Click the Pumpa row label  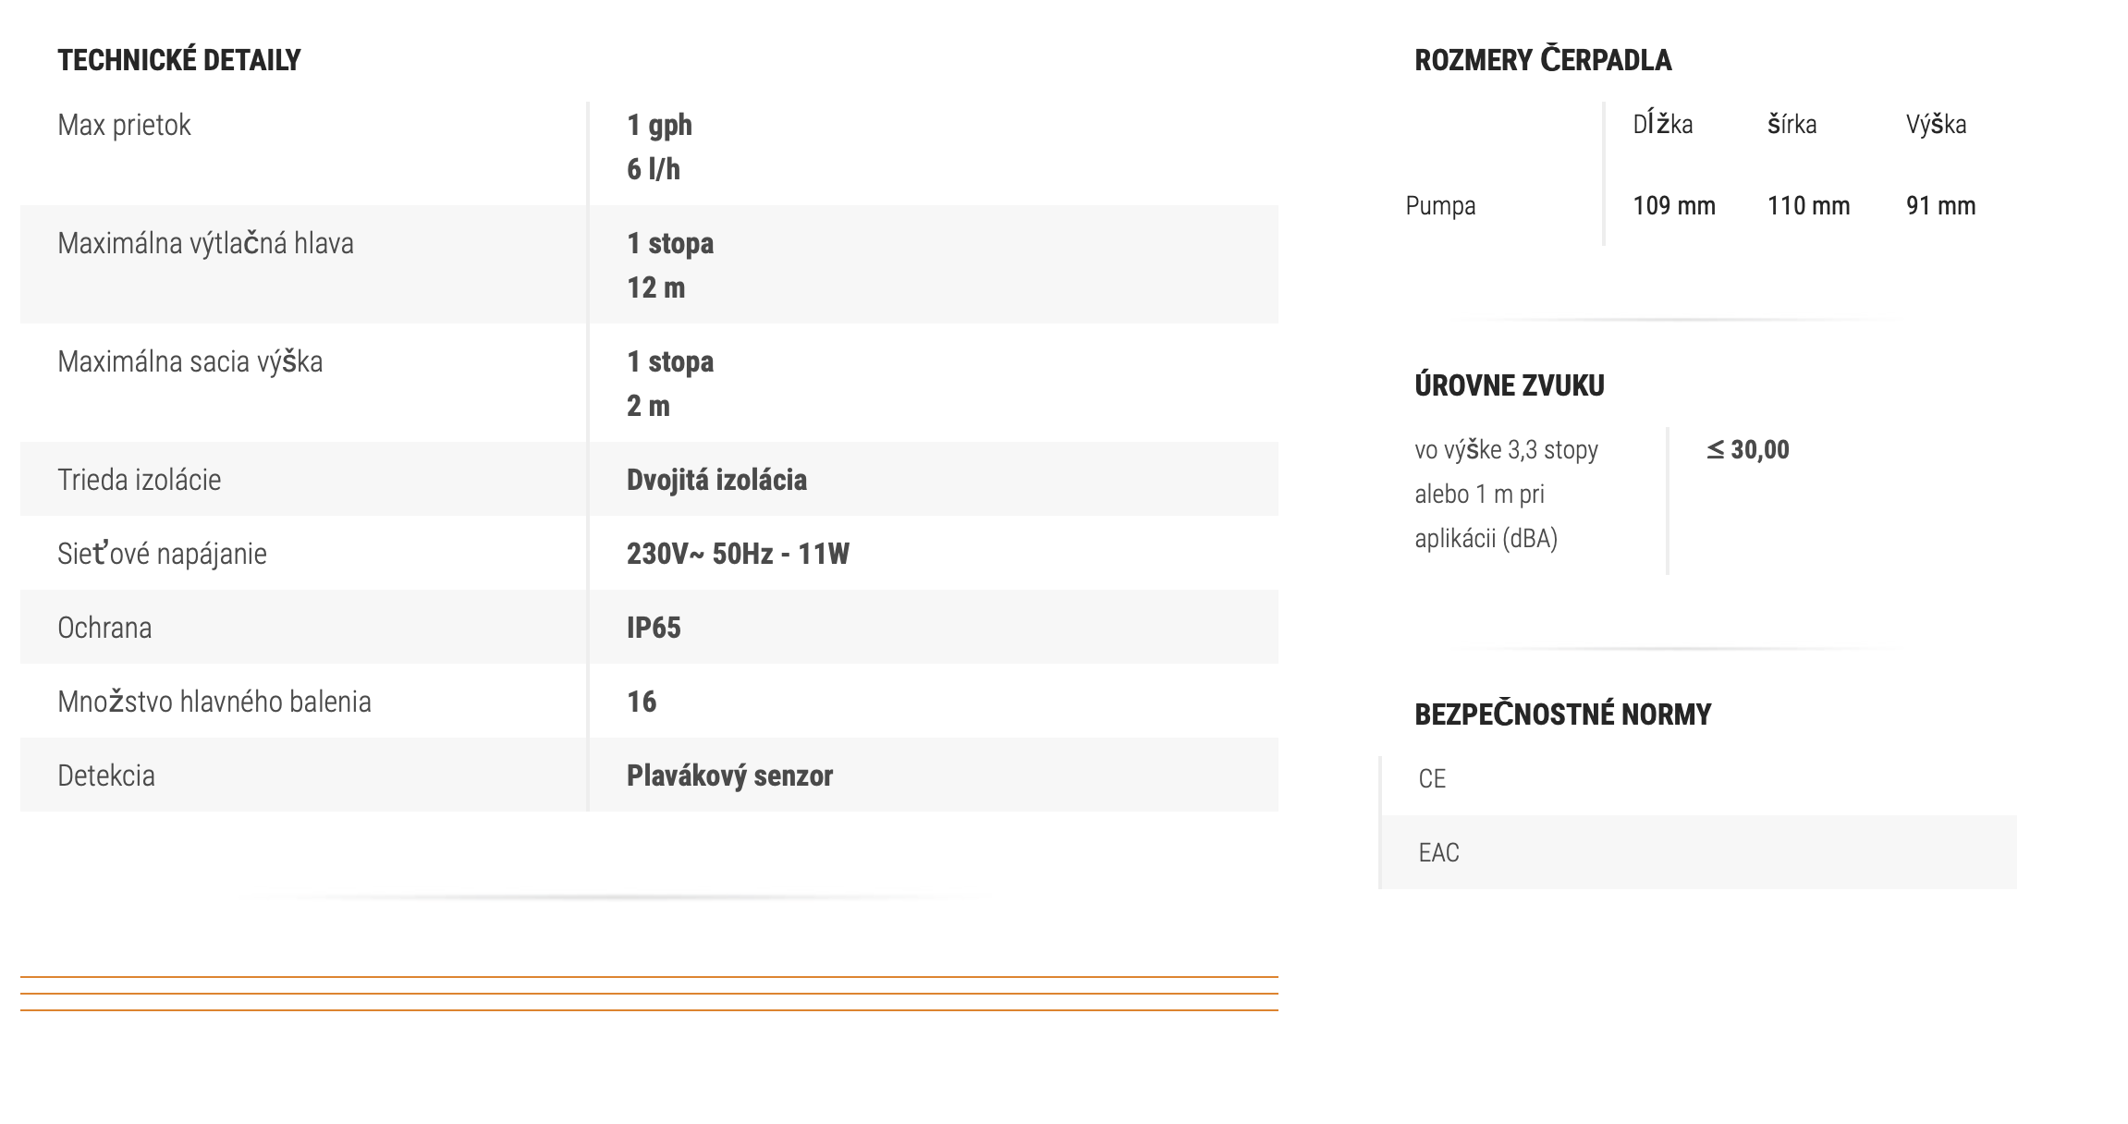[1440, 205]
